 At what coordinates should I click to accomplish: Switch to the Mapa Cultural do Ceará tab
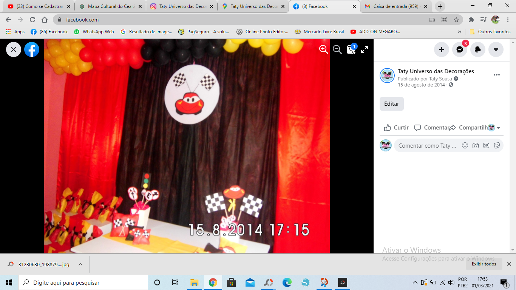pyautogui.click(x=111, y=6)
